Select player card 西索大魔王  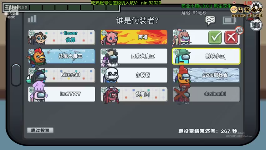pos(134,56)
